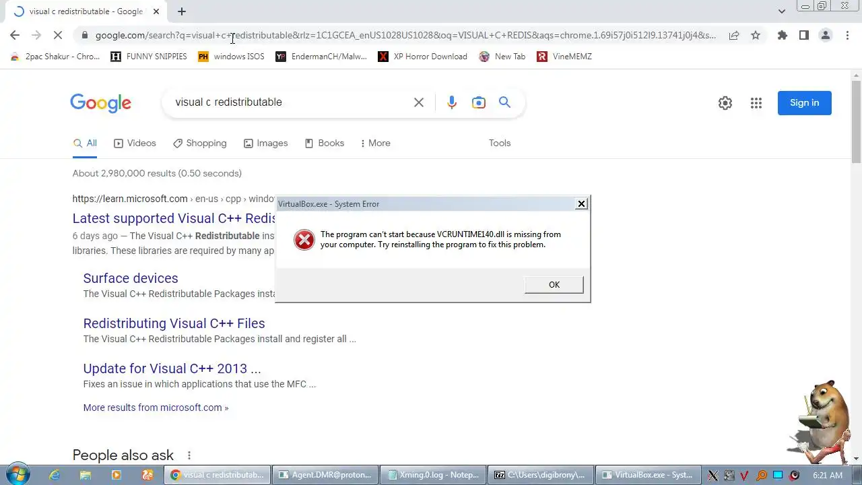Clear the search query with X
Image resolution: width=862 pixels, height=485 pixels.
coord(419,102)
